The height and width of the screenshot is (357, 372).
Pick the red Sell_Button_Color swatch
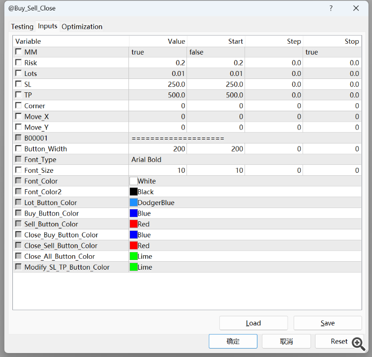point(133,224)
